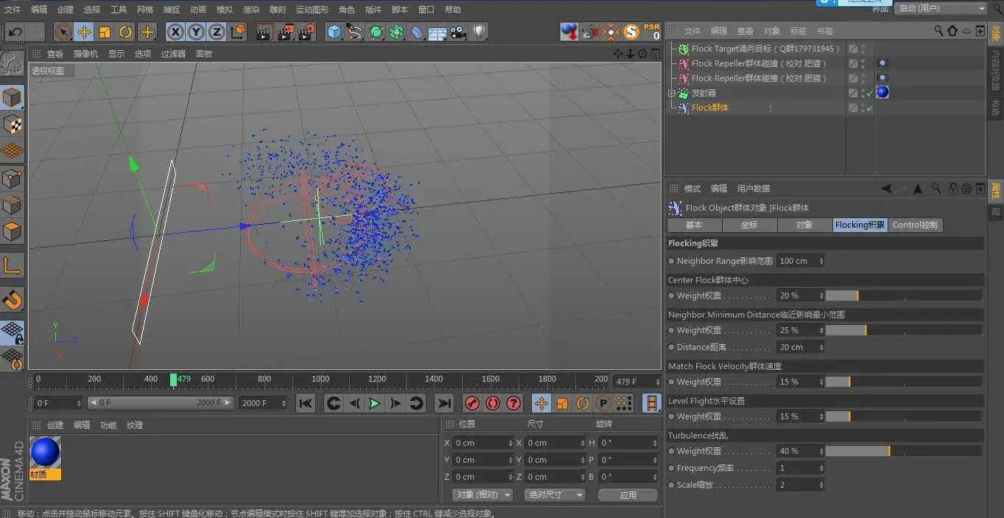Add a camera object
Viewport: 1004px width, 518px height.
458,32
